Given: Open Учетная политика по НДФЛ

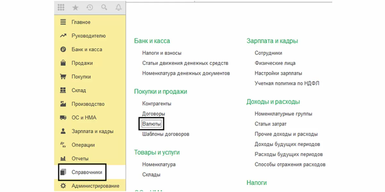Looking at the screenshot, I should click(x=287, y=84).
